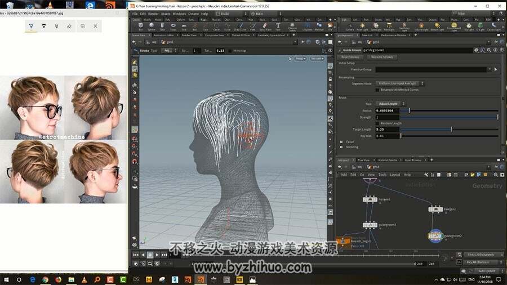Open the No cam dropdown in viewport
The height and width of the screenshot is (285, 507).
point(317,59)
